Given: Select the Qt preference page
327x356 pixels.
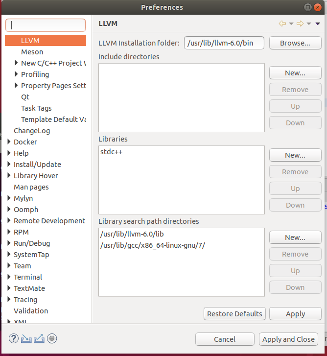Looking at the screenshot, I should tap(25, 97).
